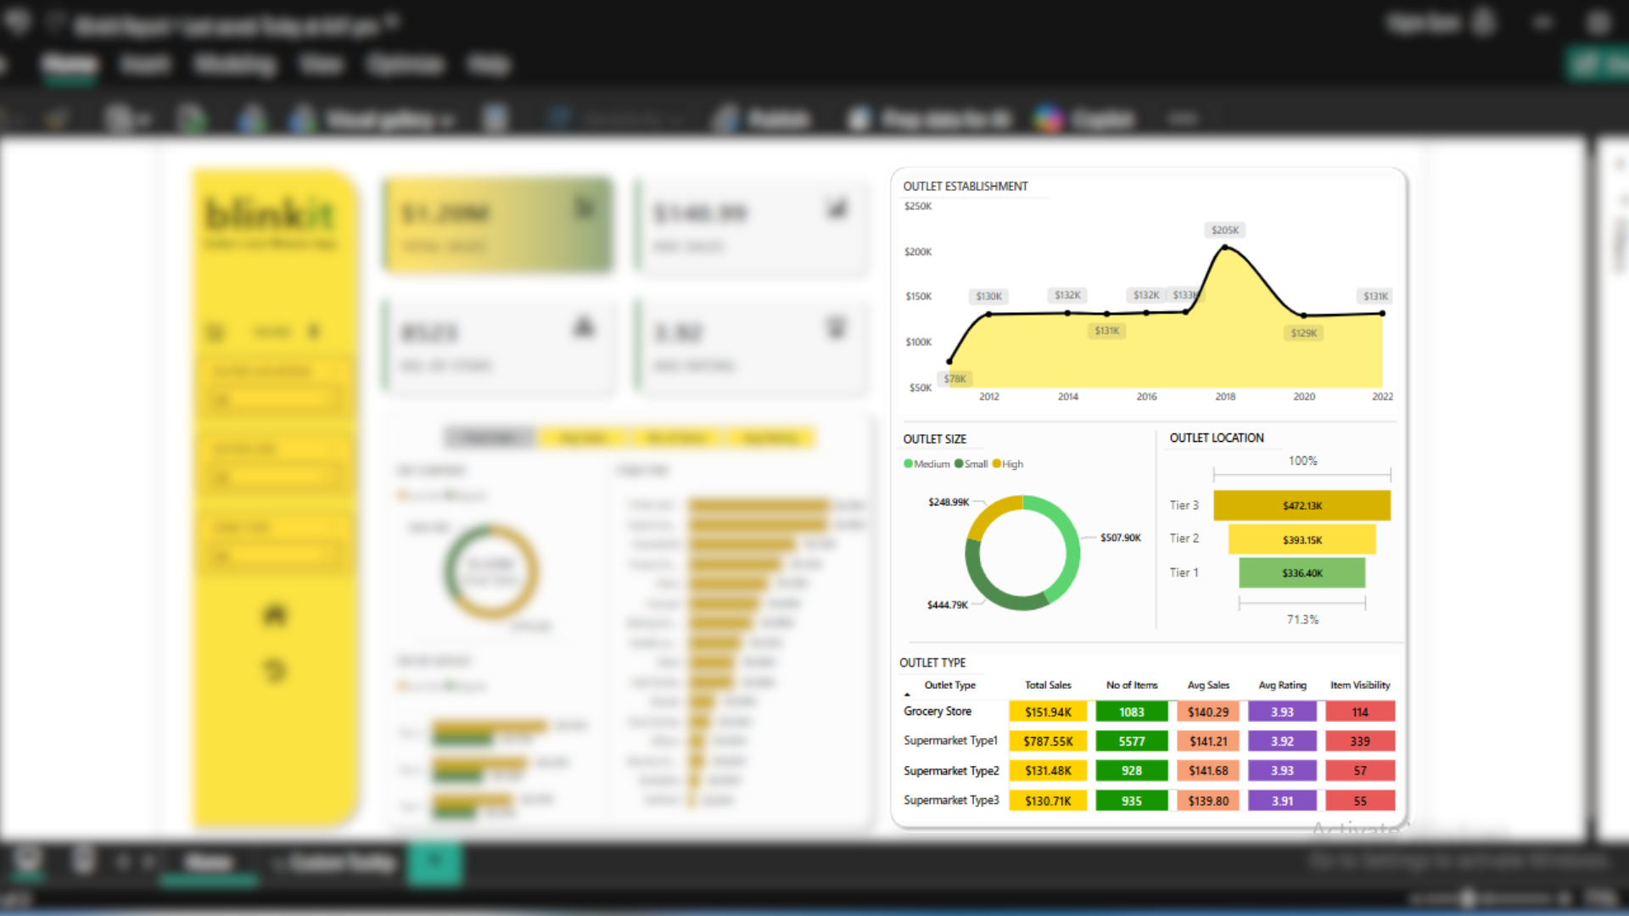Add a new report page with plus
Screen dimensions: 1629x916
pyautogui.click(x=434, y=863)
